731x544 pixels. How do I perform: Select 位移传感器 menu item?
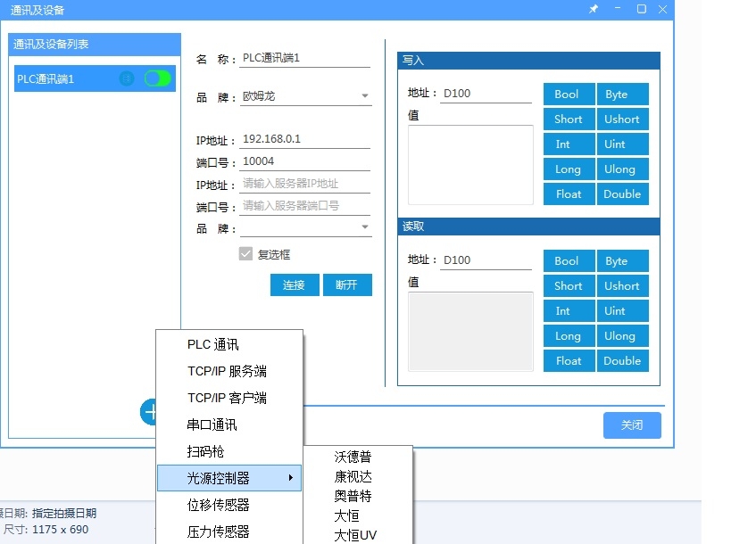pyautogui.click(x=218, y=505)
